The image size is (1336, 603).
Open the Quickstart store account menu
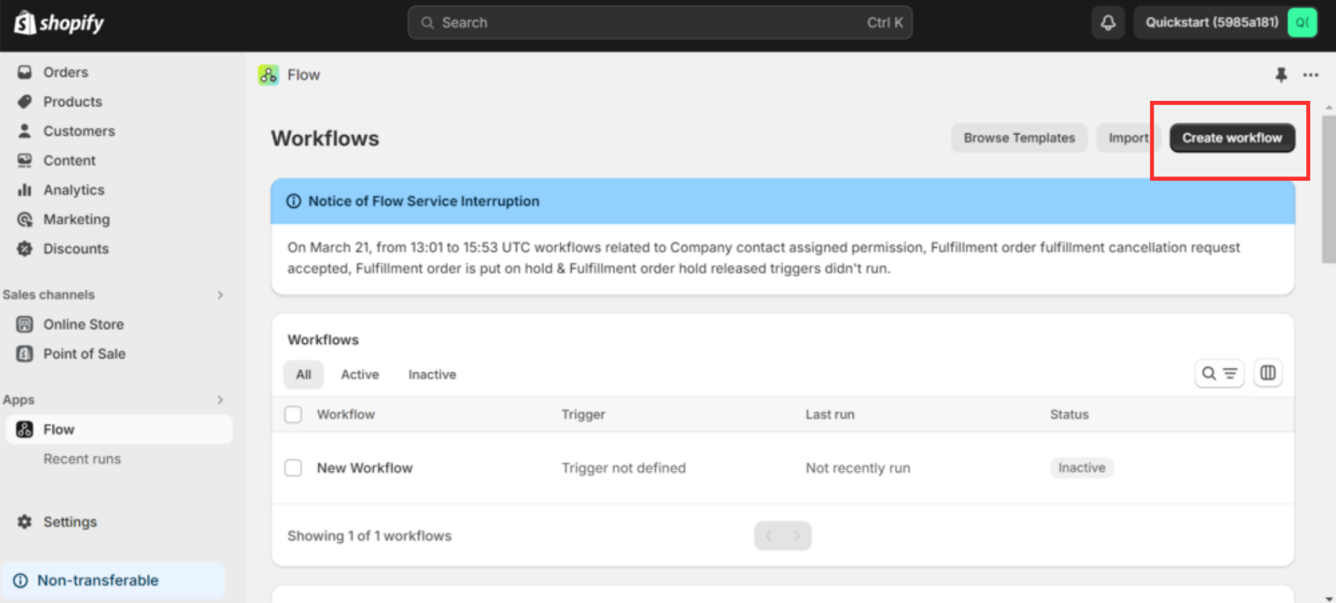[x=1225, y=22]
